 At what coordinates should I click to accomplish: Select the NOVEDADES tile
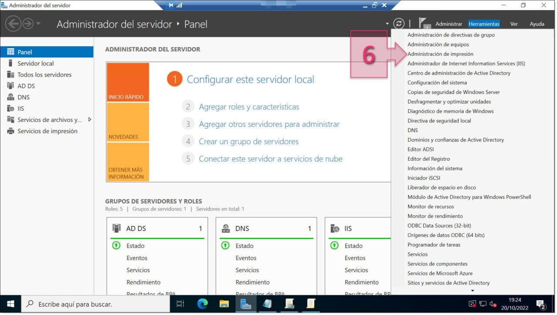tap(128, 122)
